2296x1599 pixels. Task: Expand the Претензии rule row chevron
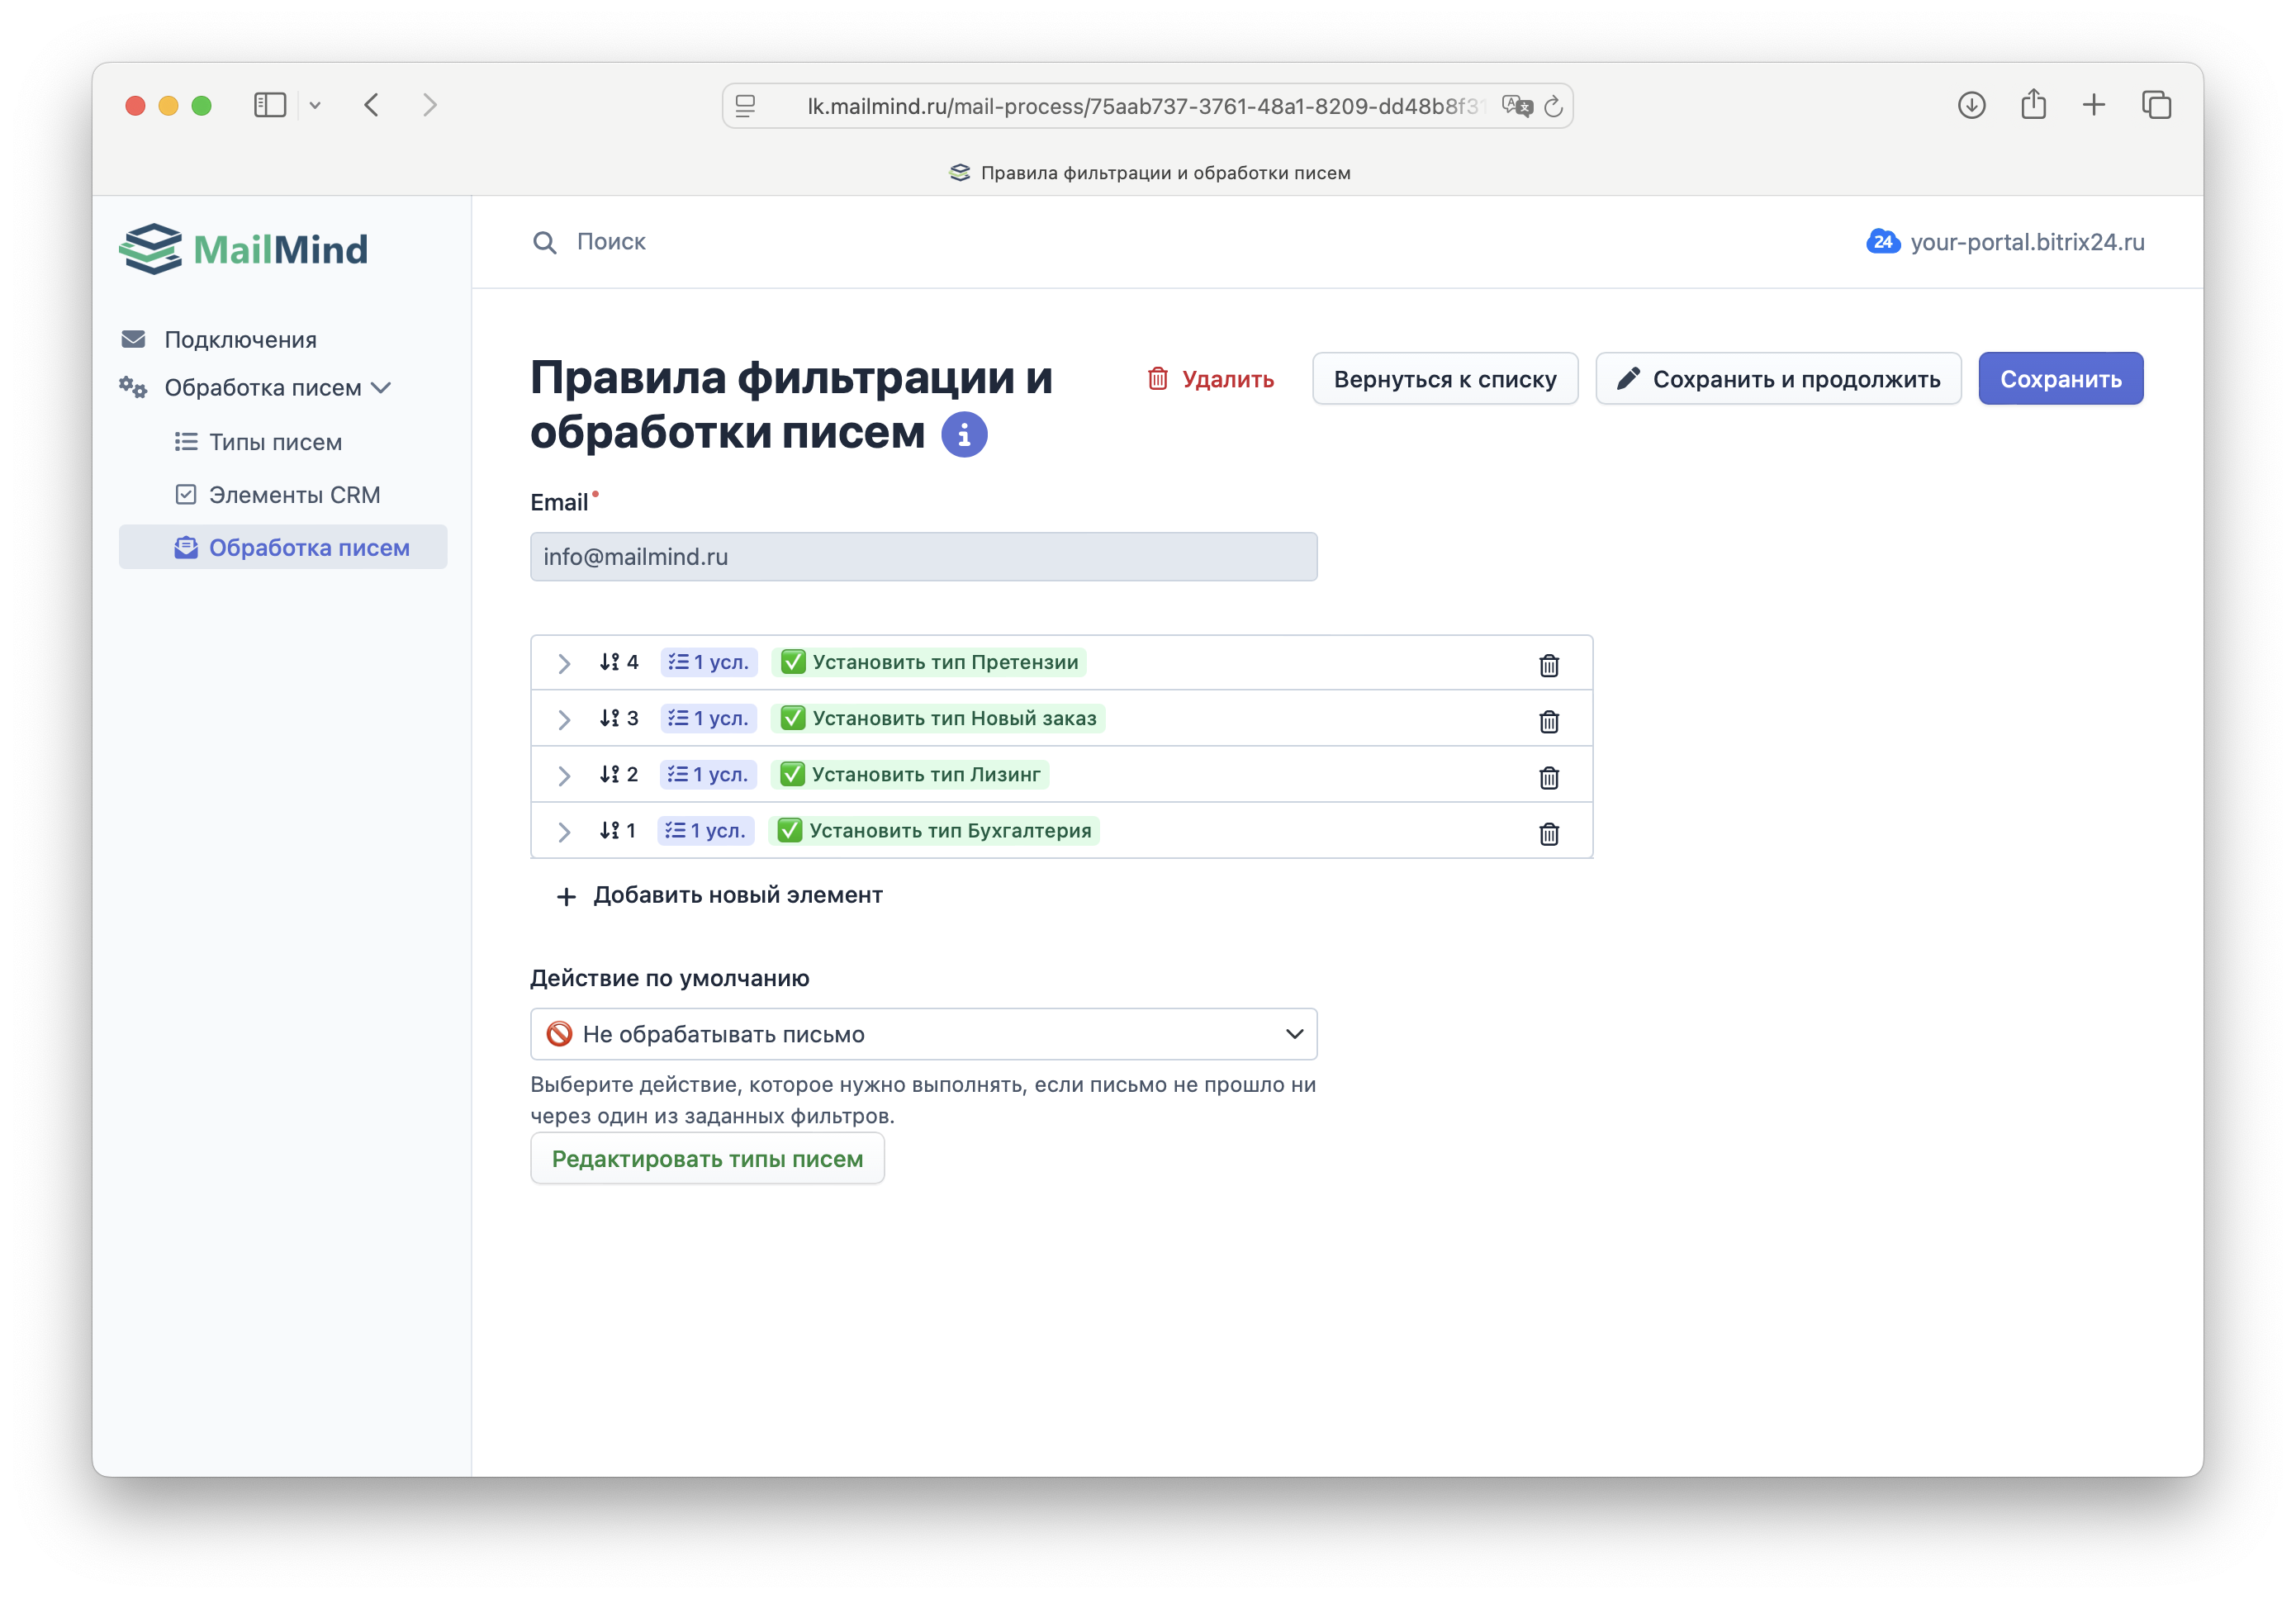tap(564, 663)
